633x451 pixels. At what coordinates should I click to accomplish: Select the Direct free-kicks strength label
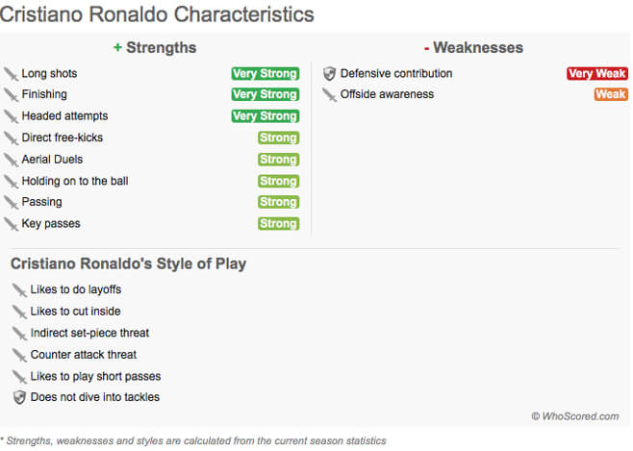[62, 138]
